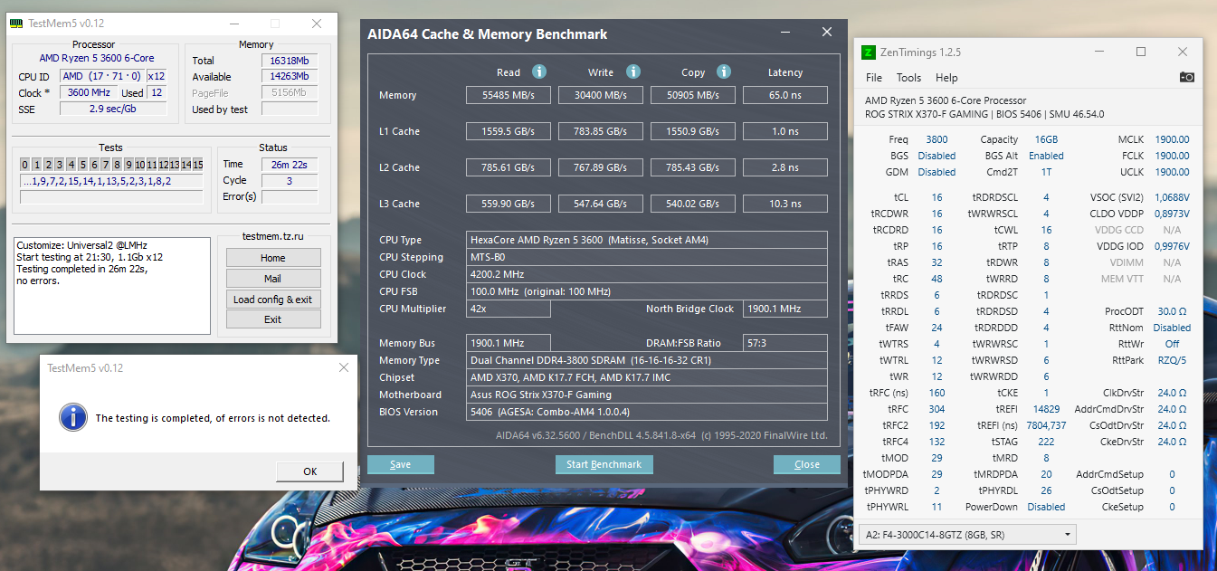The width and height of the screenshot is (1217, 571).
Task: Click the tRFC 304 value
Action: point(937,409)
